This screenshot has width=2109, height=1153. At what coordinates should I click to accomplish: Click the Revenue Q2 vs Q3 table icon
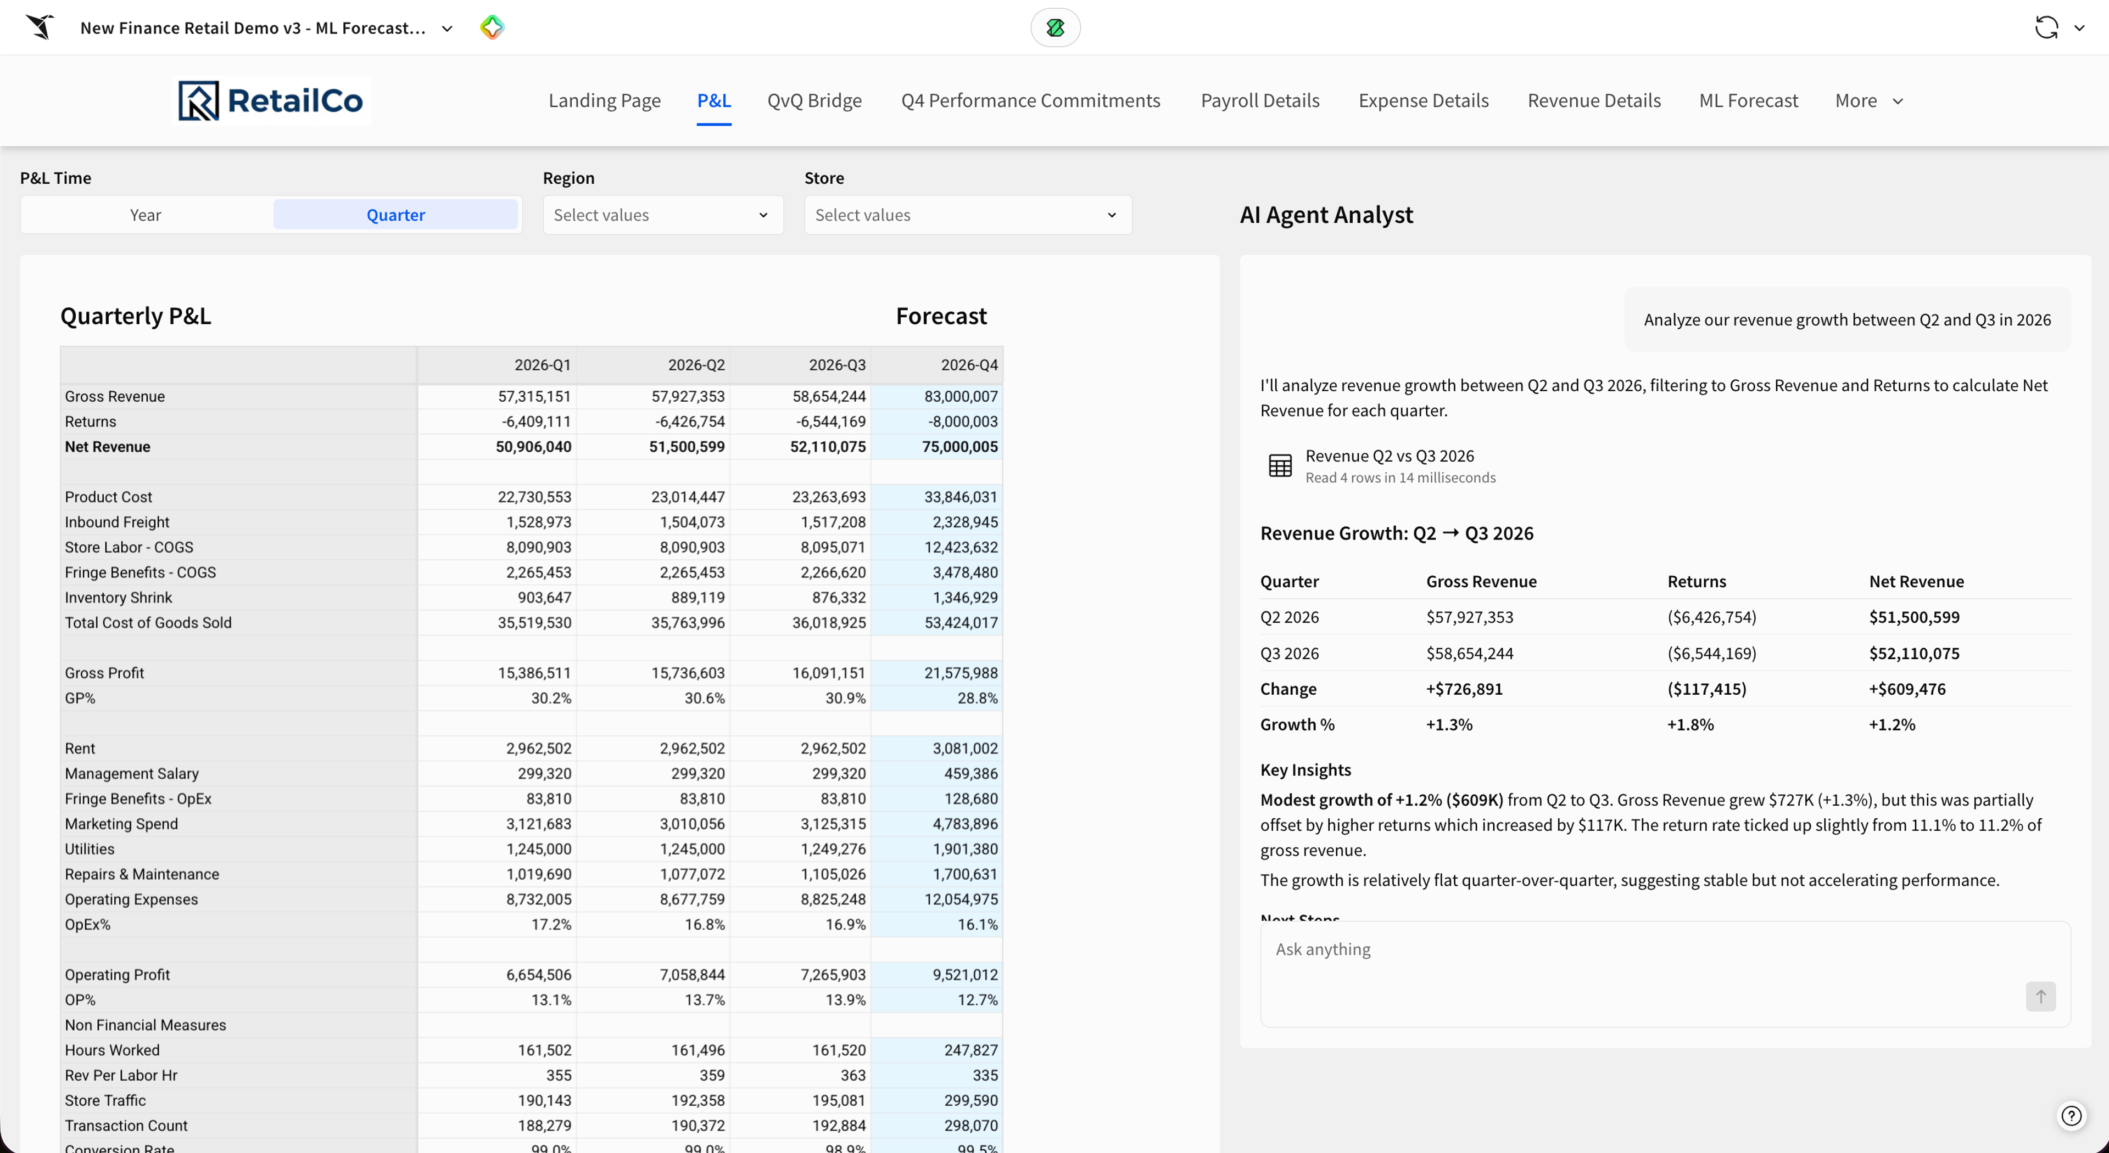[x=1280, y=465]
